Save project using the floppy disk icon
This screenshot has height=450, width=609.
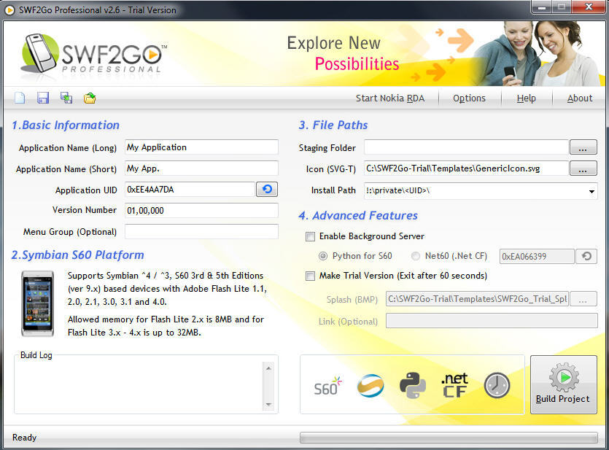tap(43, 98)
